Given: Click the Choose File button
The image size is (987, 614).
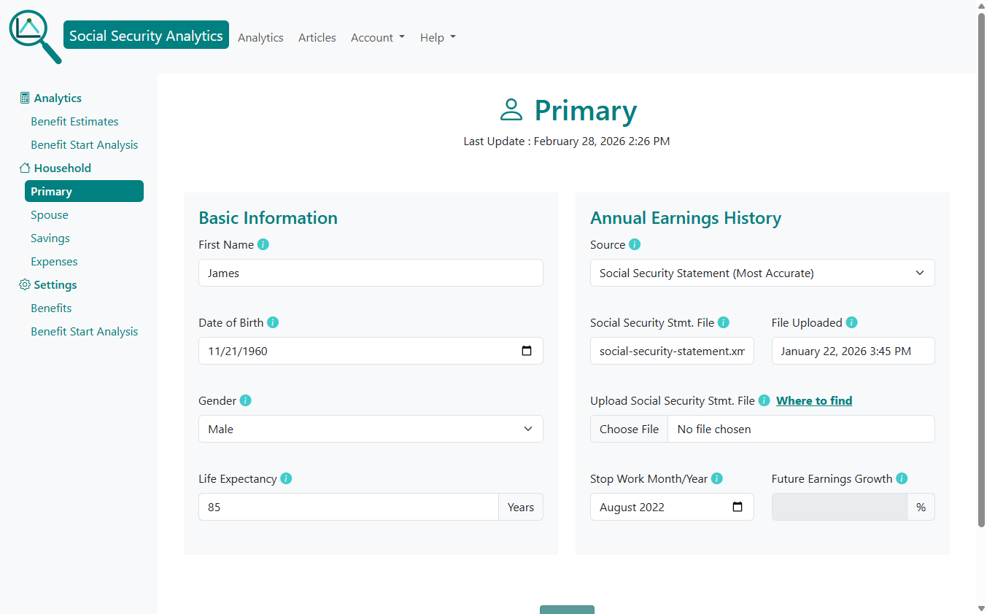Looking at the screenshot, I should (x=629, y=429).
